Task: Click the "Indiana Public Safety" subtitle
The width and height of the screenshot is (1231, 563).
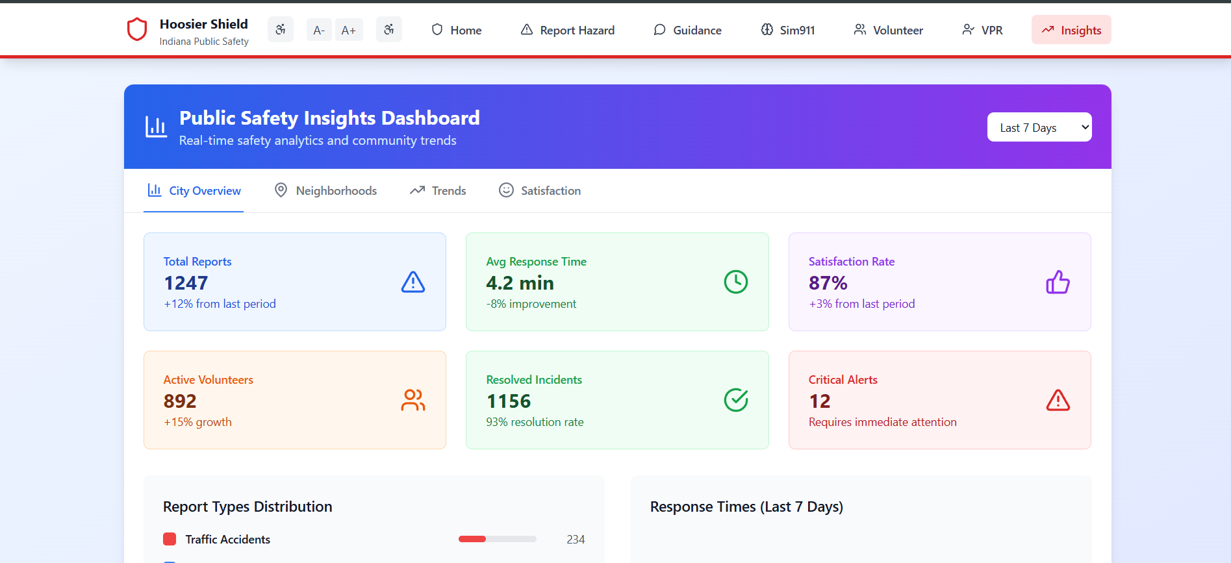Action: click(x=204, y=41)
